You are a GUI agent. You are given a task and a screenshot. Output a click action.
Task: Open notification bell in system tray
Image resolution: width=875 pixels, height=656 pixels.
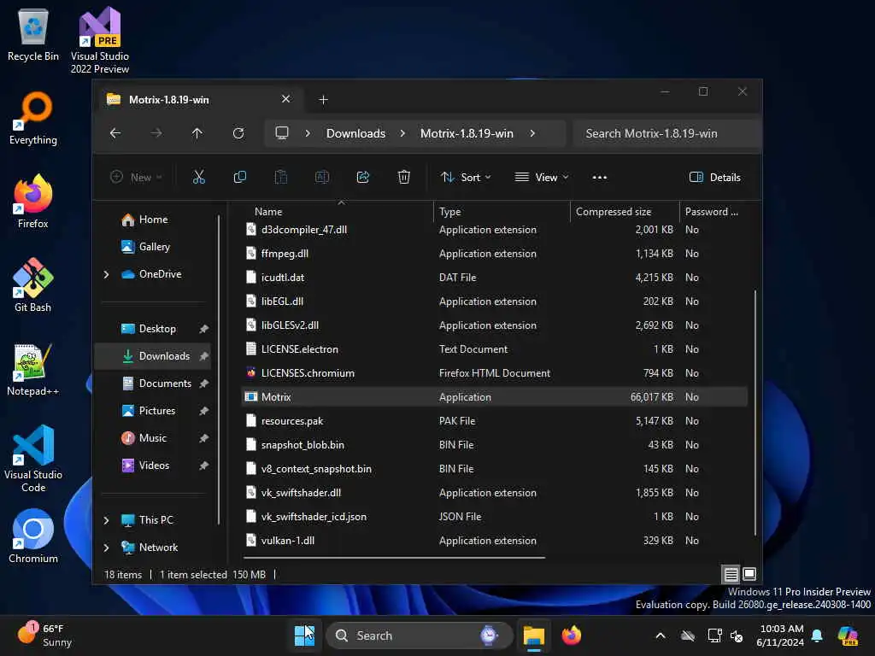click(x=817, y=635)
